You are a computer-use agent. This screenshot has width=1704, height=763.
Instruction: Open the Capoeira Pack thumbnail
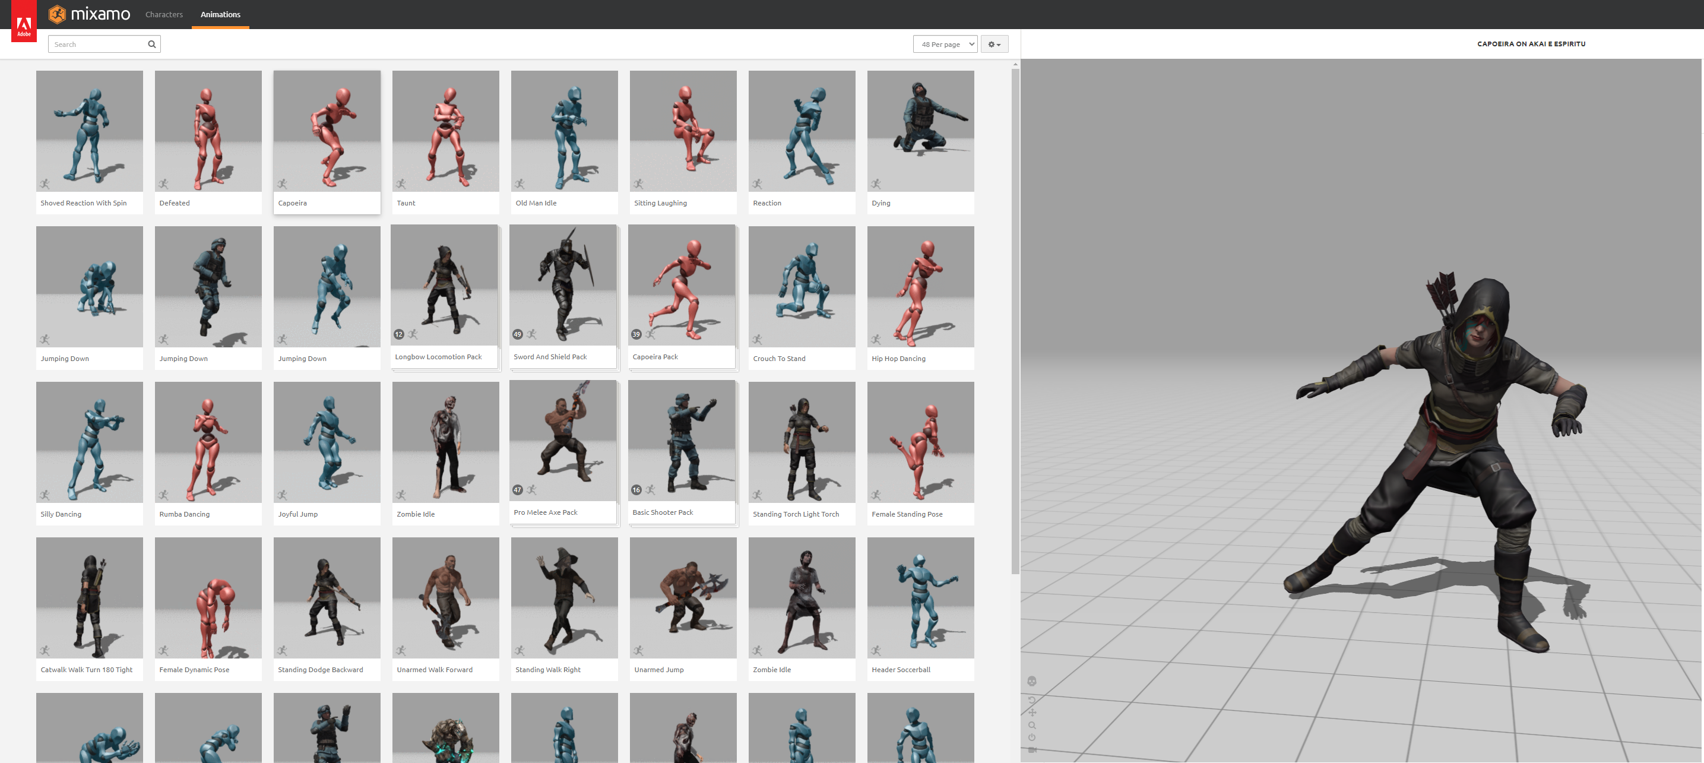point(682,285)
